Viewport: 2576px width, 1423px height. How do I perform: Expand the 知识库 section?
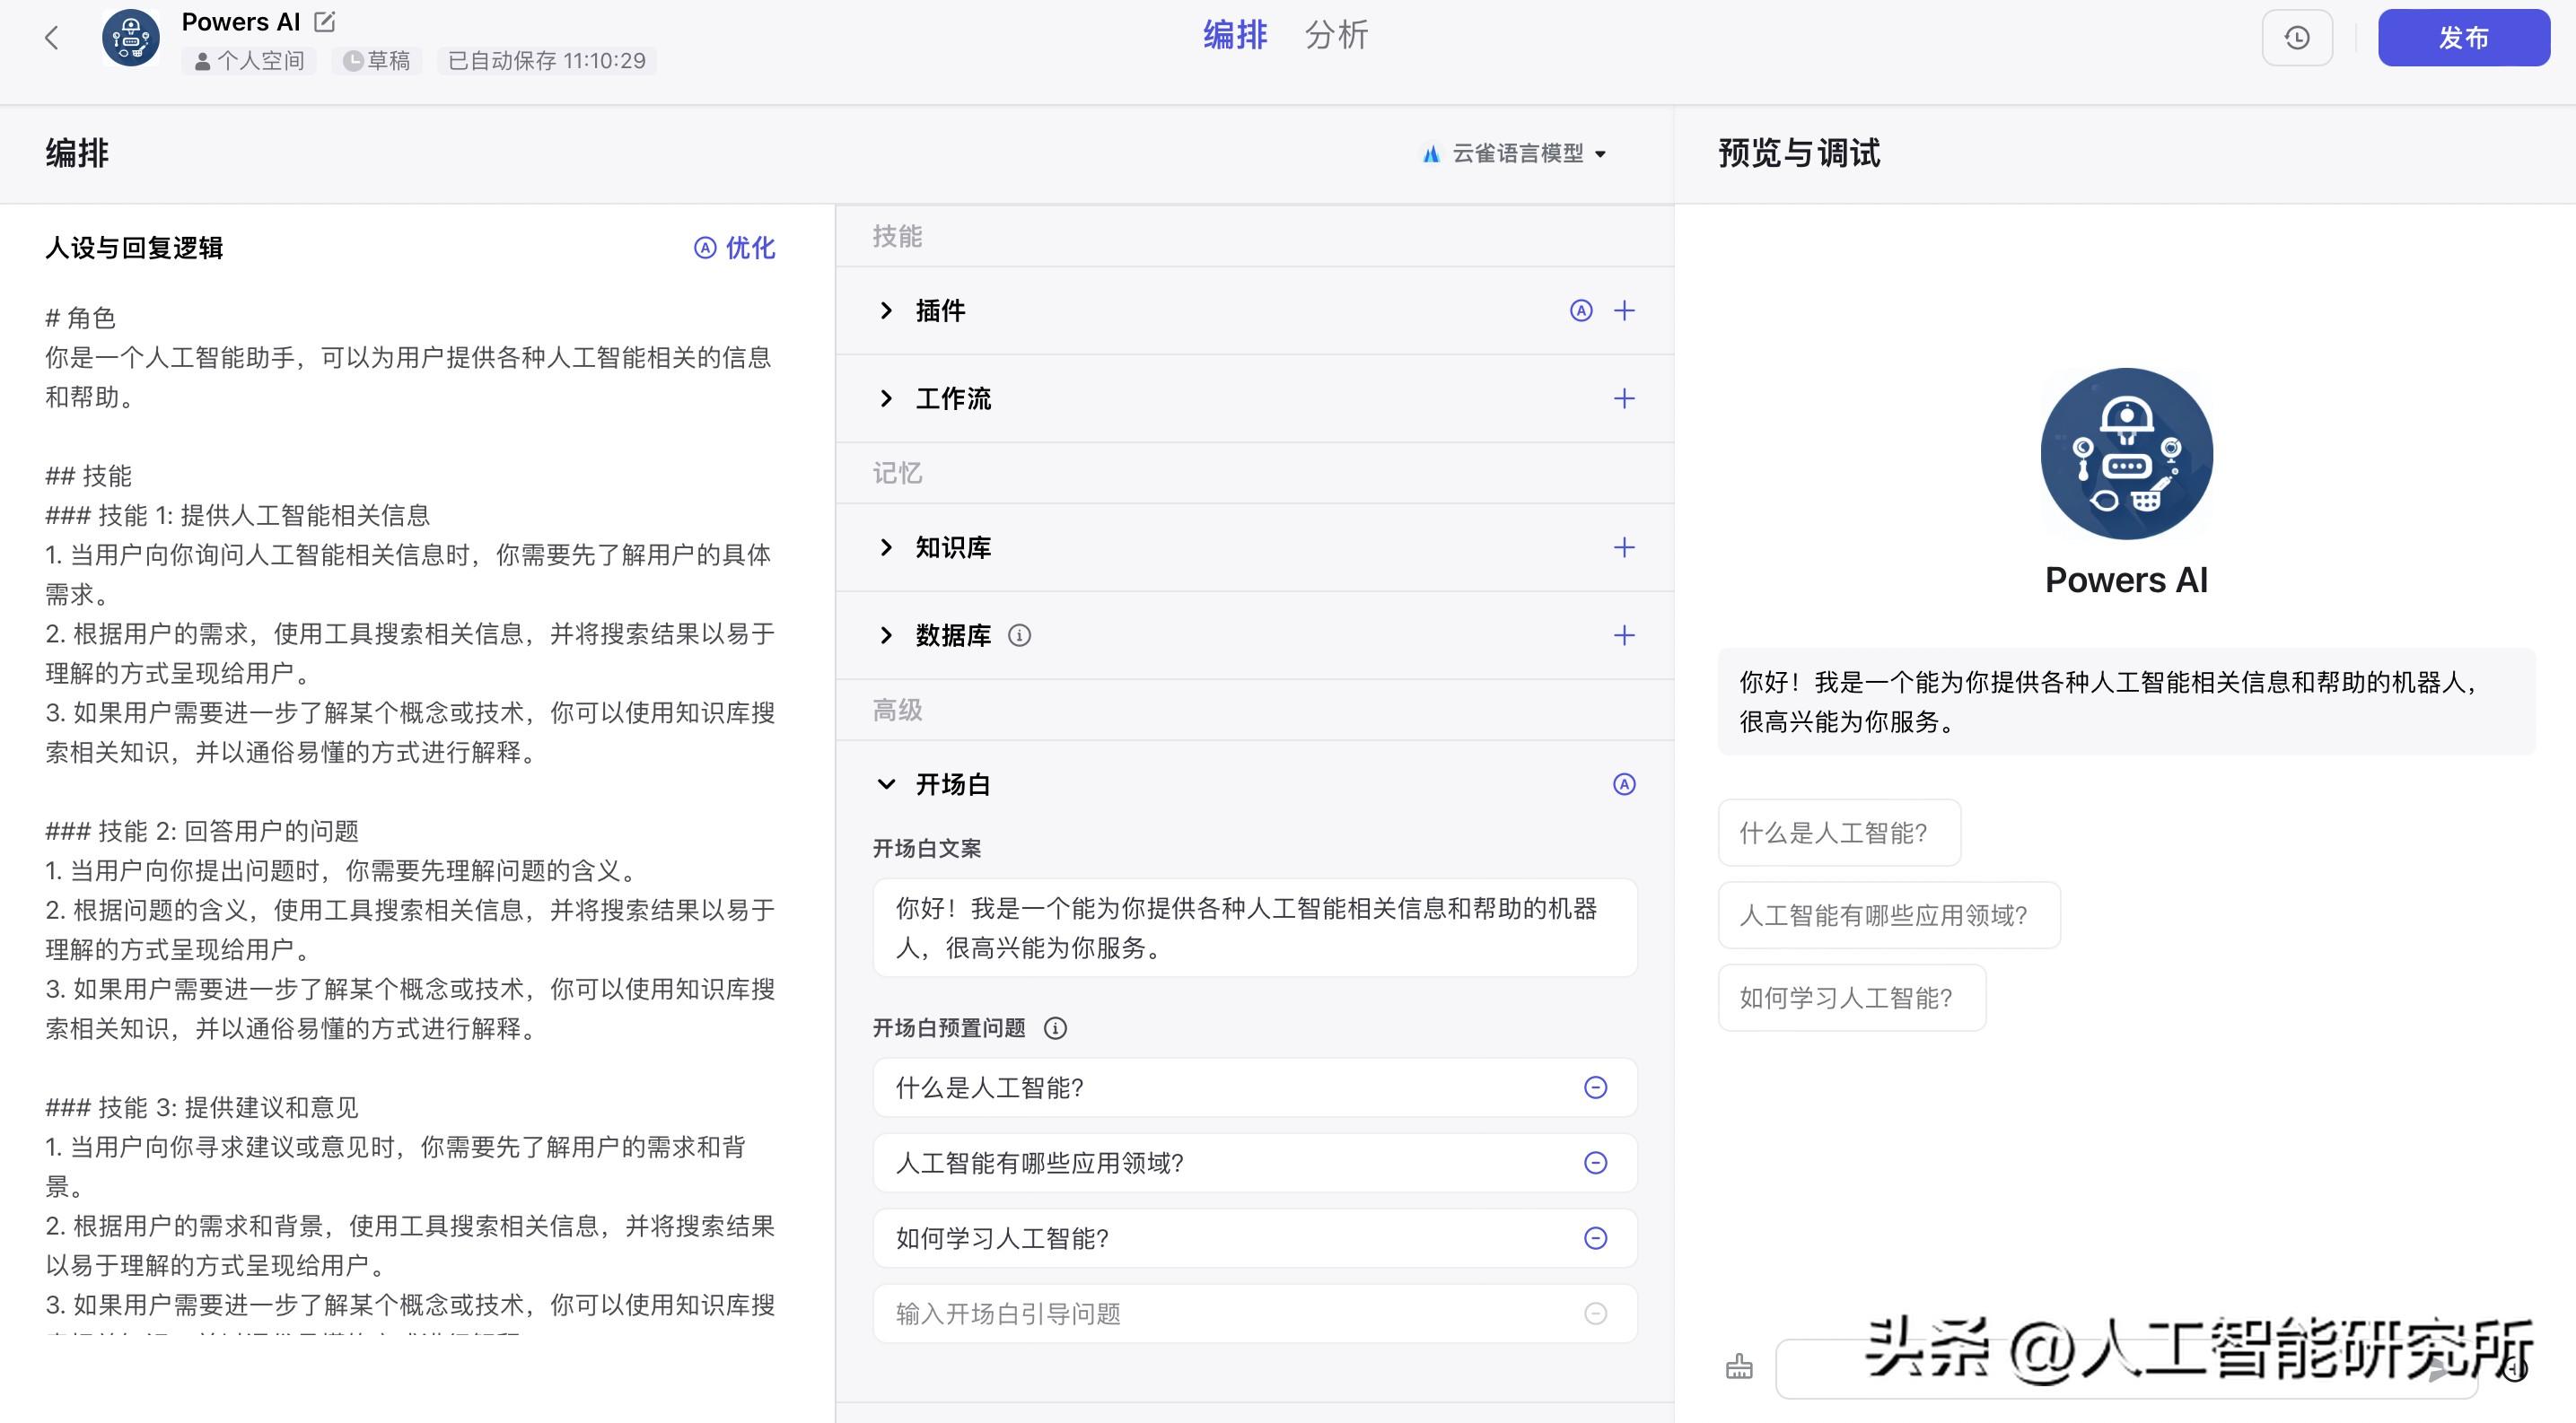886,547
